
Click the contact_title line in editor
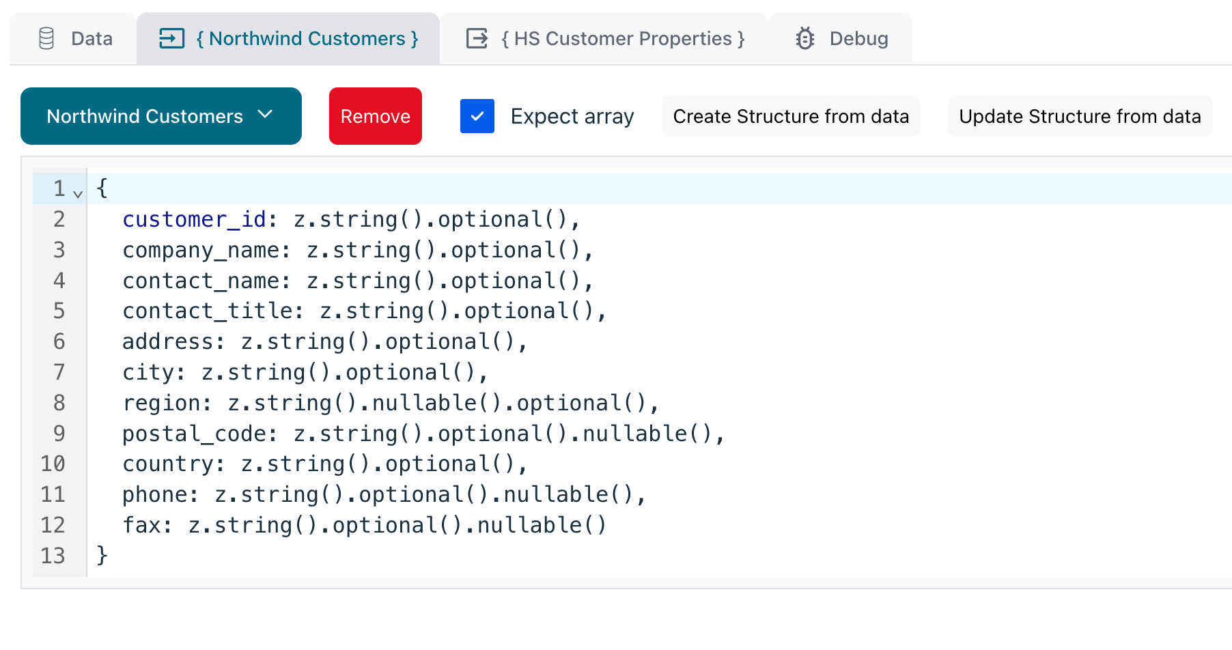click(x=365, y=311)
